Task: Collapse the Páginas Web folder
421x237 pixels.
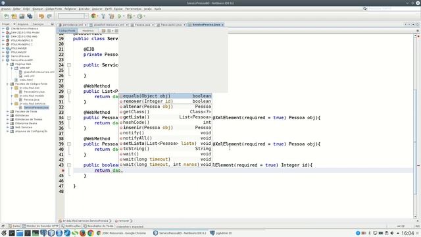Action: [7, 65]
